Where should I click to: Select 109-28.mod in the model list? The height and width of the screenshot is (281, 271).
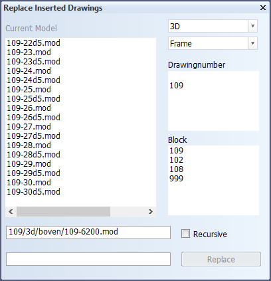point(29,145)
